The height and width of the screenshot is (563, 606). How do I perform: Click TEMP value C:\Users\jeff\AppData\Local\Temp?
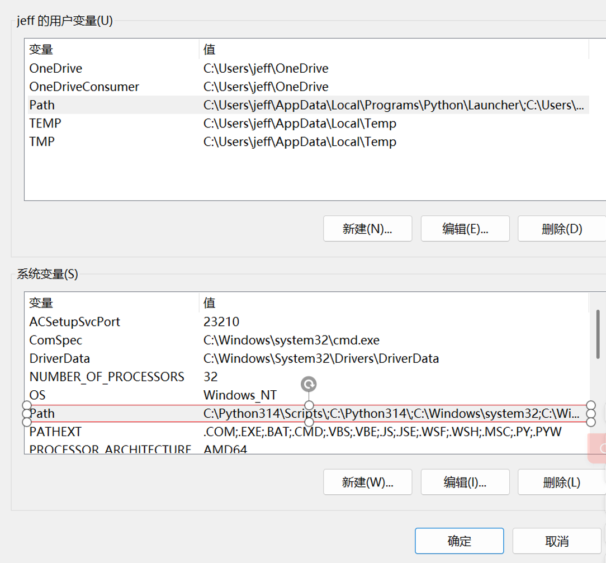coord(300,123)
